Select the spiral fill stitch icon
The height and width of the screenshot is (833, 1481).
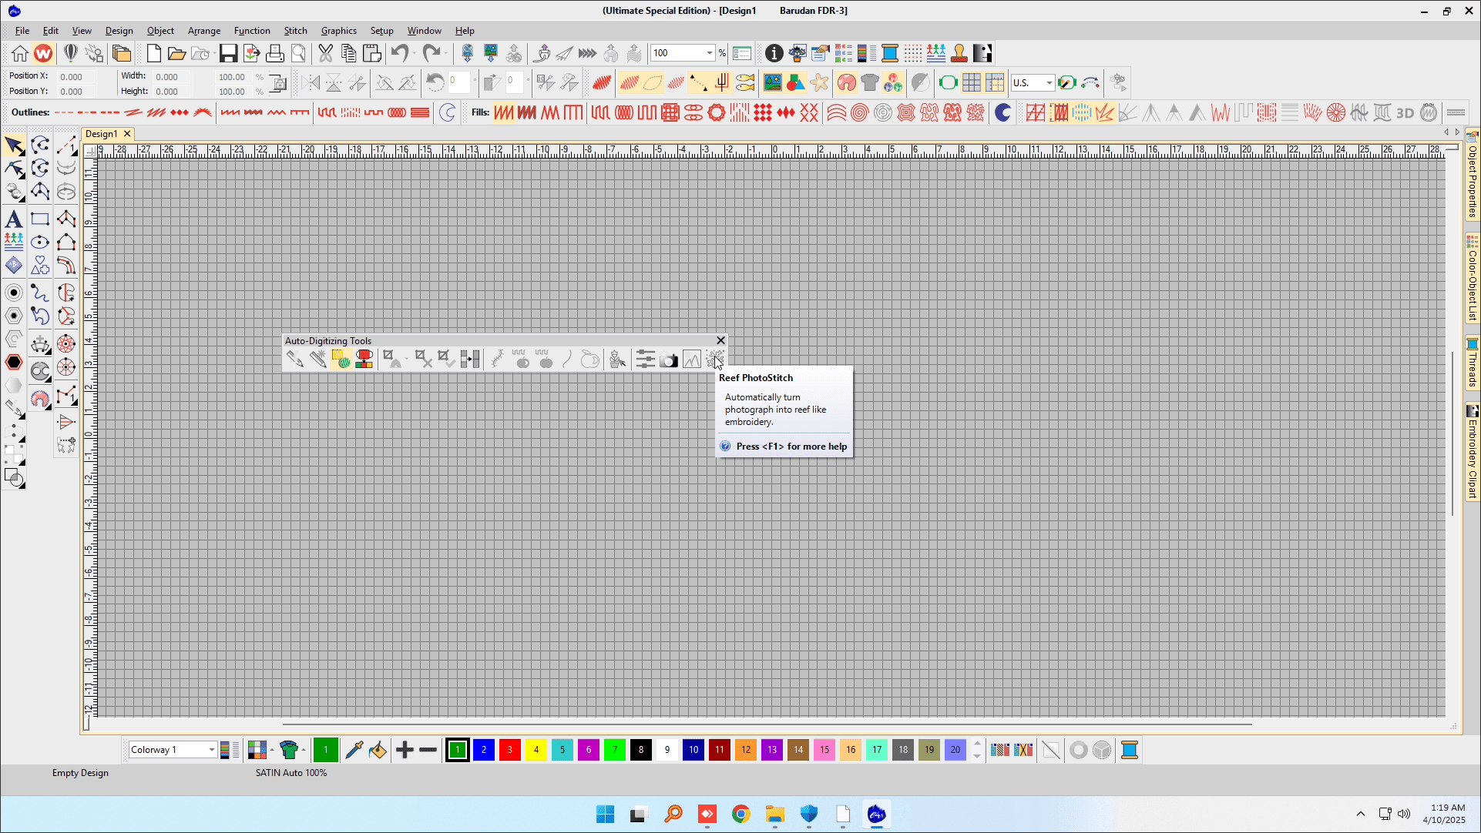pyautogui.click(x=859, y=112)
